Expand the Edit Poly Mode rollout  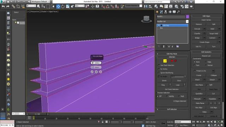[172, 54]
